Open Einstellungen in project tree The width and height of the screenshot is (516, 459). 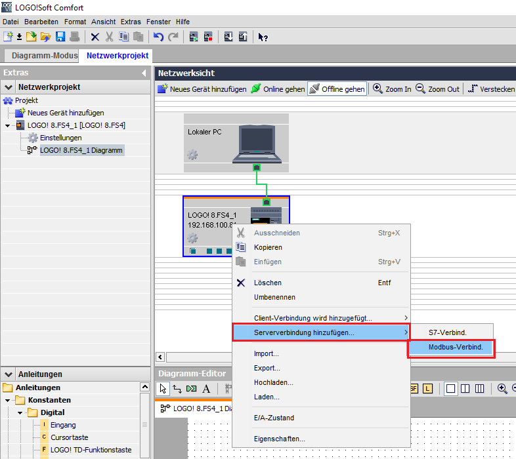(61, 138)
